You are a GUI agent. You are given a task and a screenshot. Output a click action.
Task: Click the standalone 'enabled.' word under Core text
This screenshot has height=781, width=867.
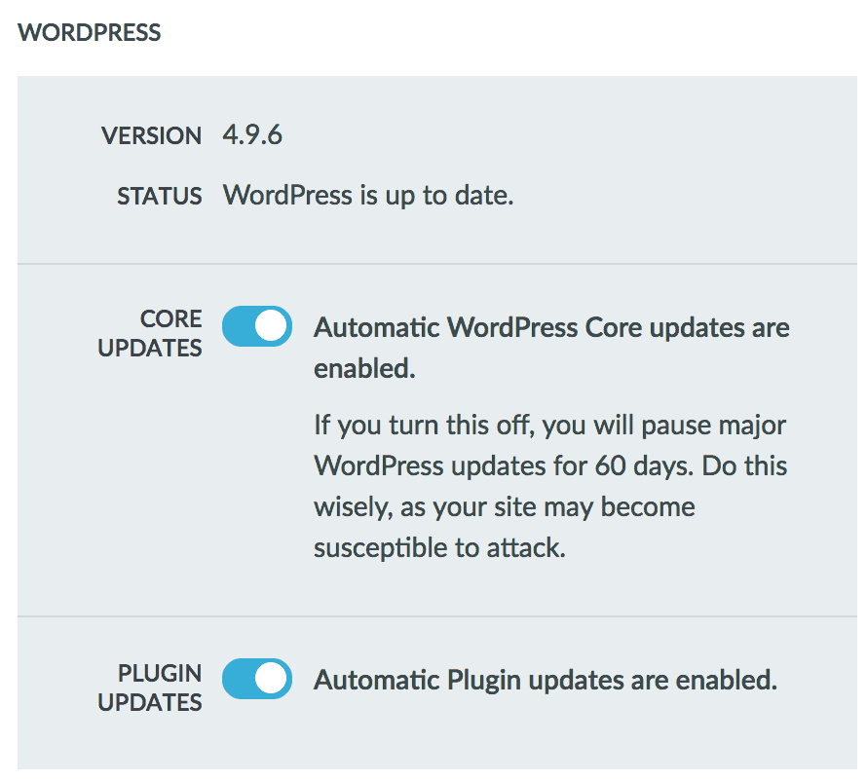click(x=365, y=368)
